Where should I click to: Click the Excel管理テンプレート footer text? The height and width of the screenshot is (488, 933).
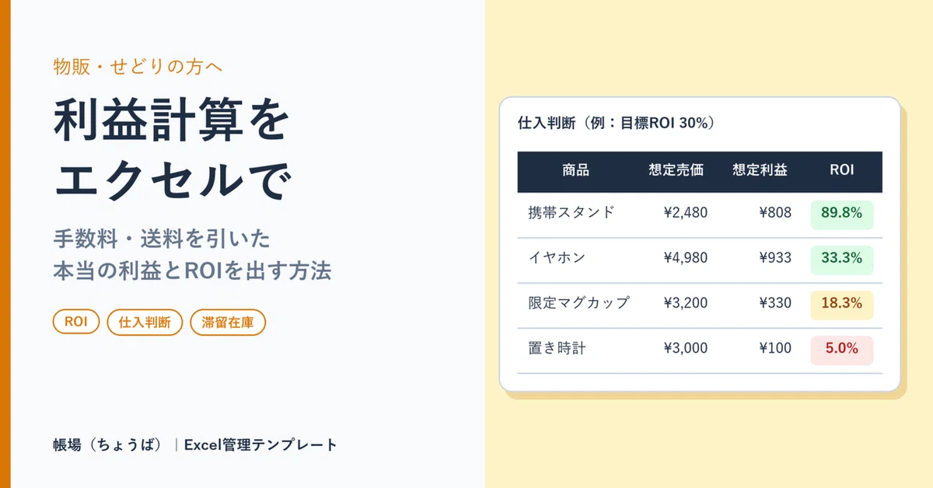click(x=261, y=446)
